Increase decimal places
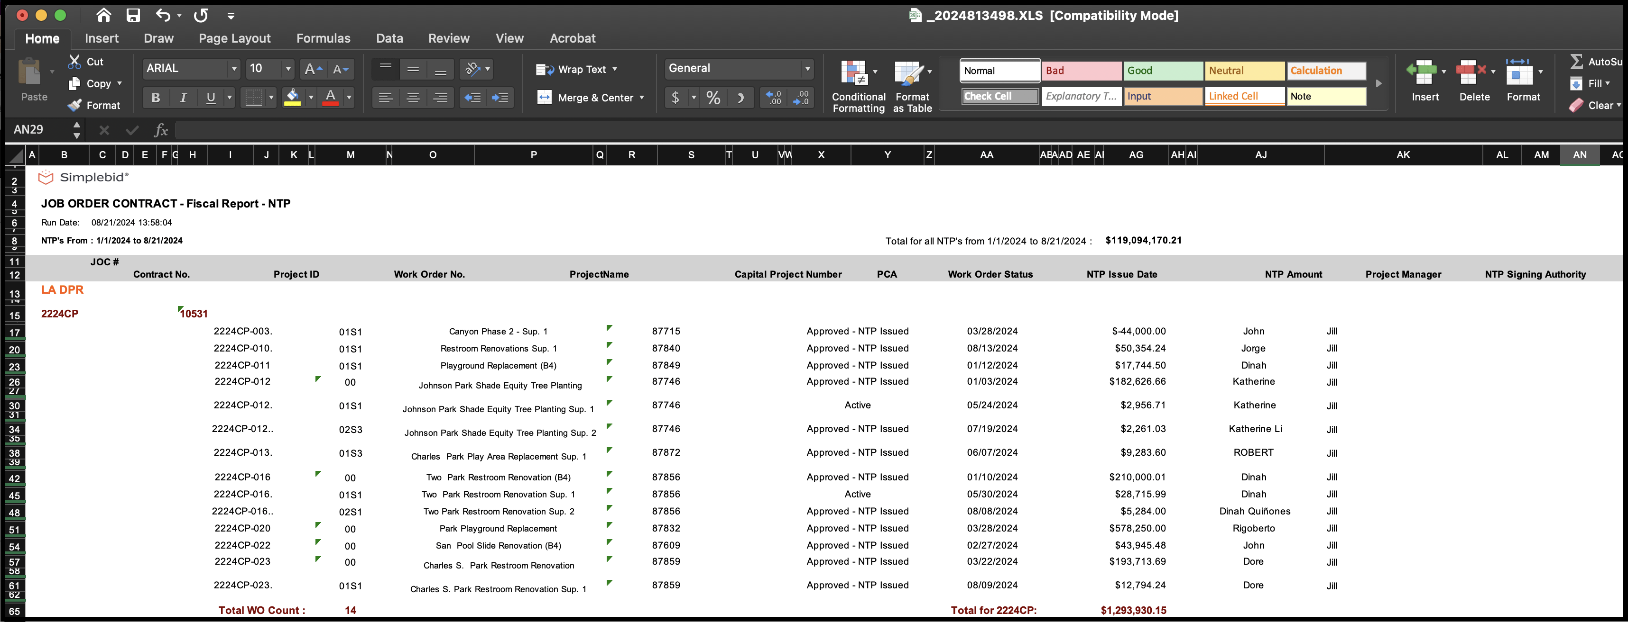 [774, 98]
